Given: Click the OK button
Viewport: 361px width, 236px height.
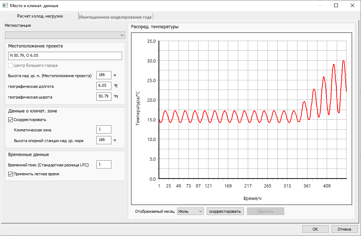Looking at the screenshot, I should (315, 229).
